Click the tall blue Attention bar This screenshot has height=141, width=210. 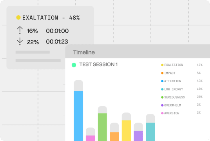[78, 116]
